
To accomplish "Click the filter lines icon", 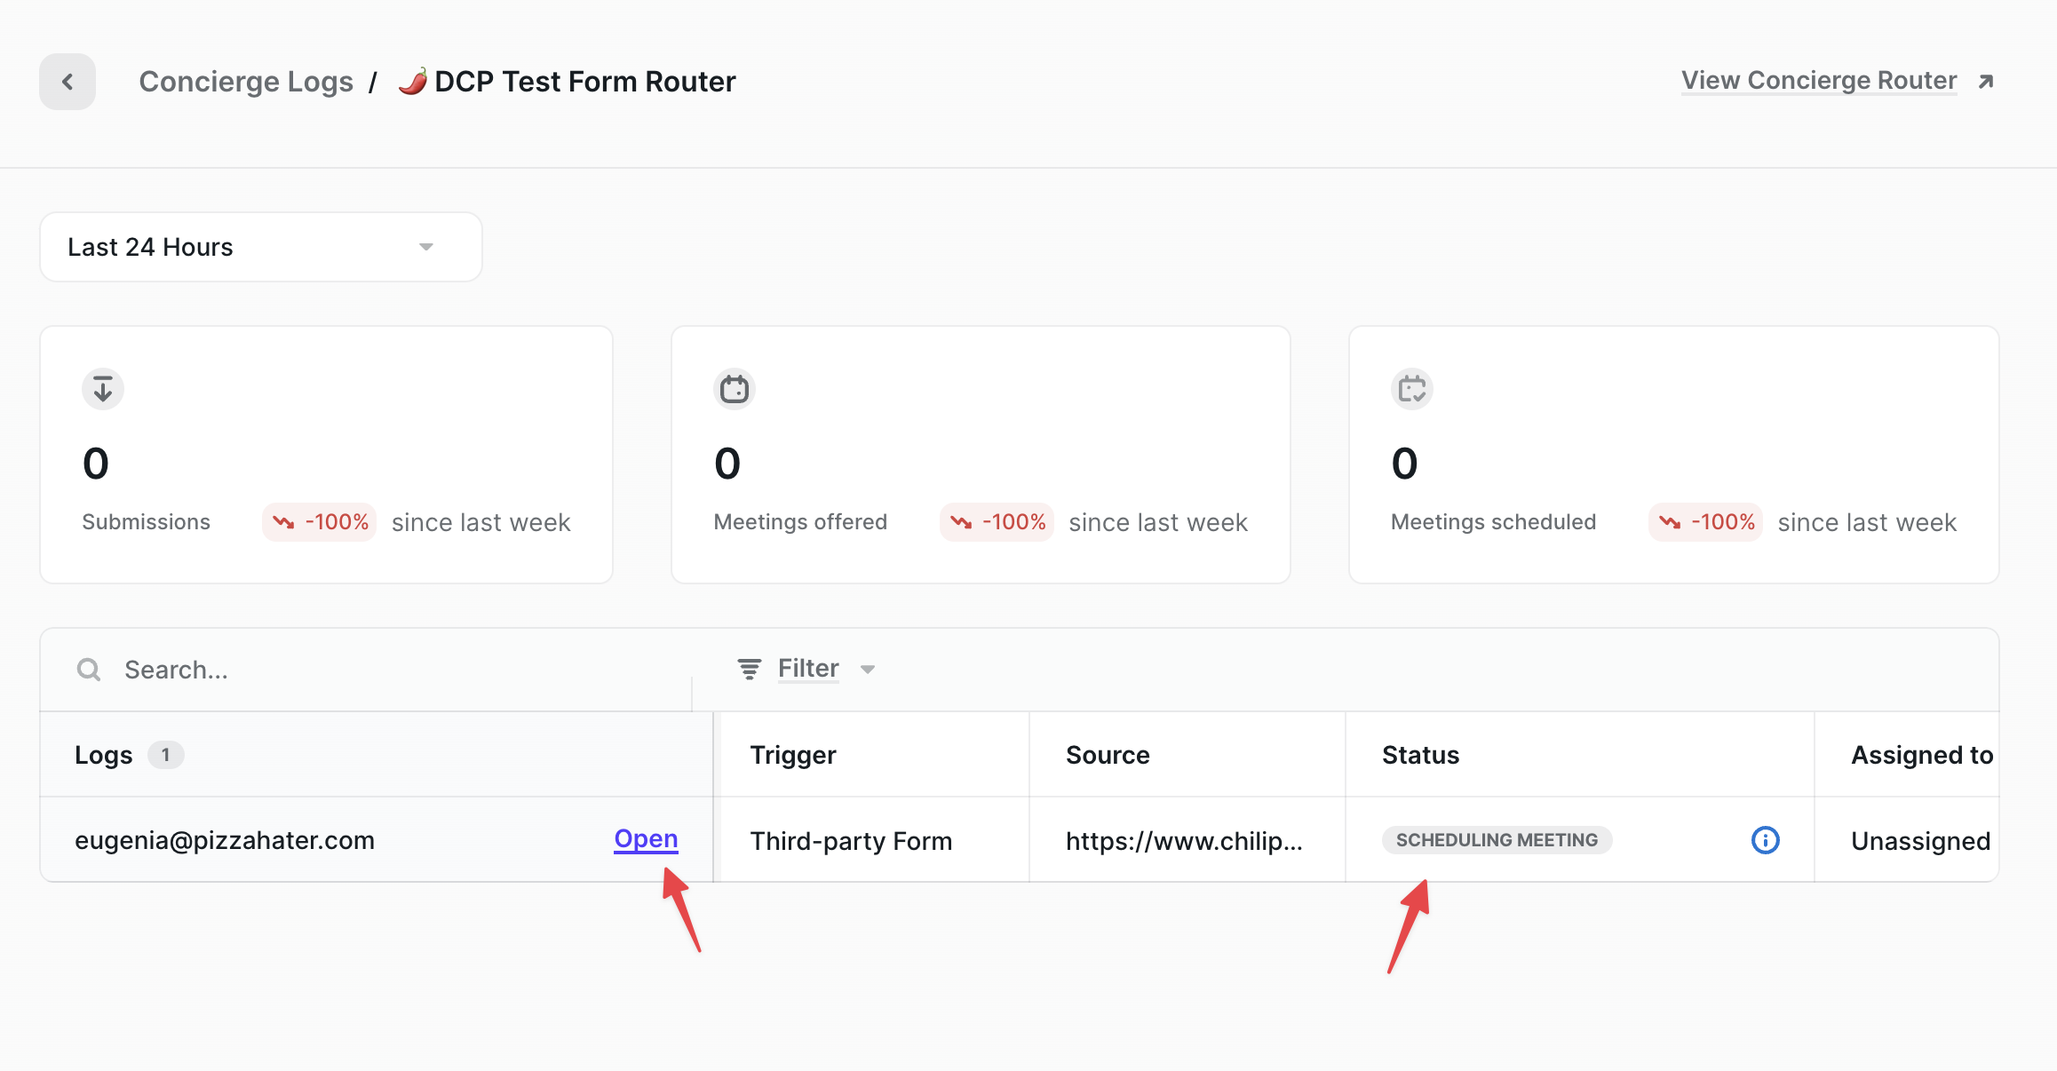I will pos(750,669).
